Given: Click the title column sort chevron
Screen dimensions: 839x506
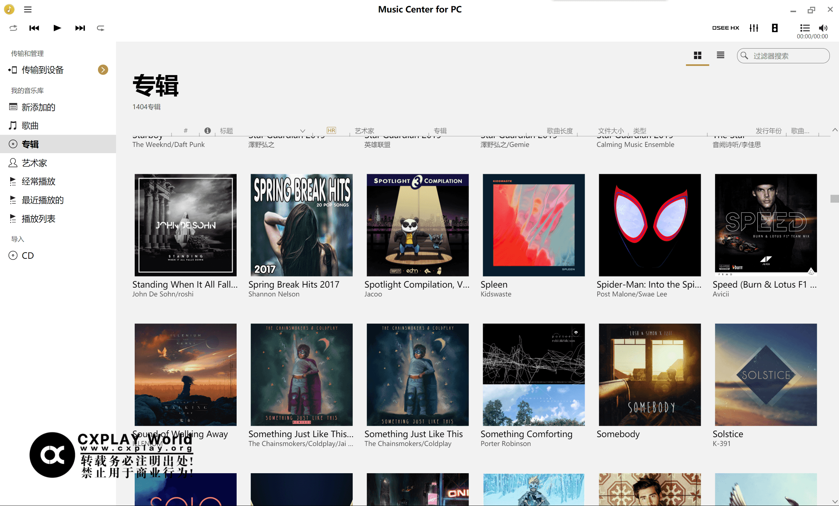Looking at the screenshot, I should click(302, 131).
